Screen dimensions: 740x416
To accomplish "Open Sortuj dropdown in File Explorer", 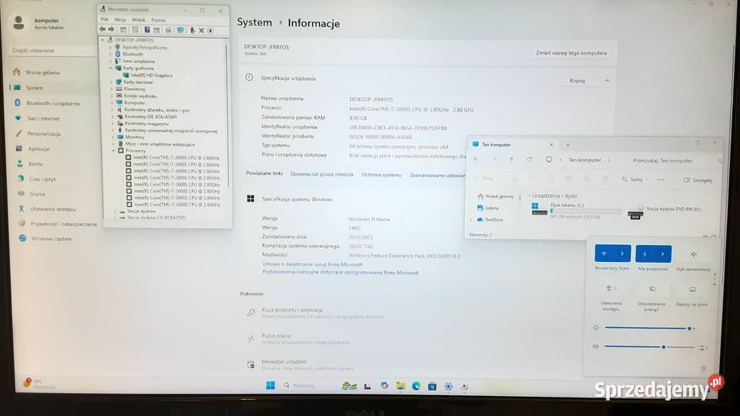I will click(x=634, y=179).
